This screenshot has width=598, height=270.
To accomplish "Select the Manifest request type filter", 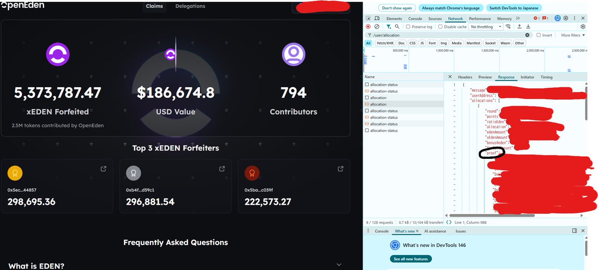I will pyautogui.click(x=473, y=43).
